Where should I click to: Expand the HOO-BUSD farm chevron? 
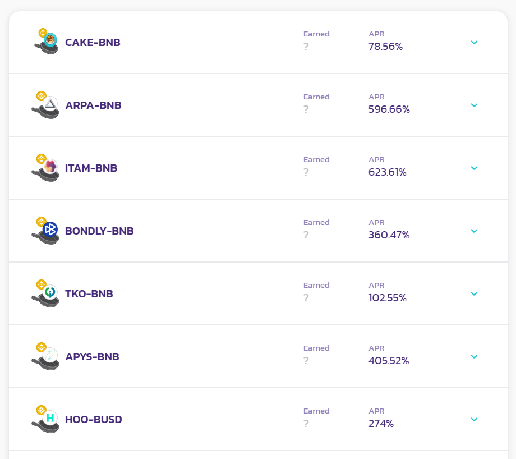tap(474, 420)
